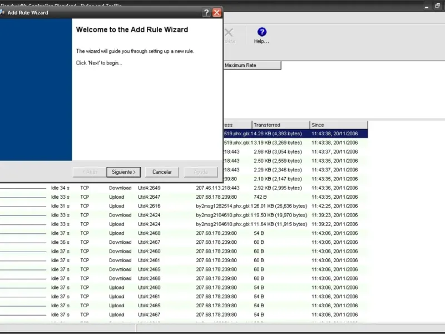Click TCP in the Utd4:2616 row

pos(85,206)
